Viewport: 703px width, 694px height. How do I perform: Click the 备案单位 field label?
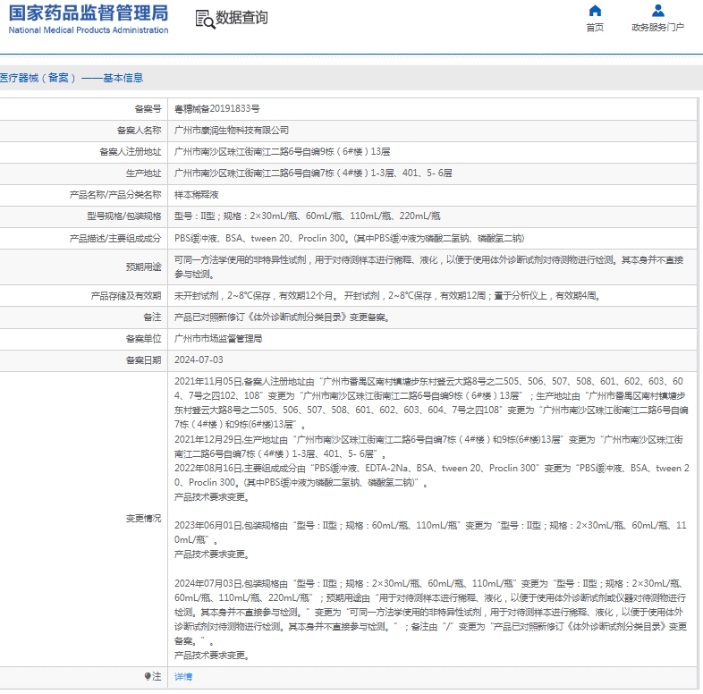143,339
